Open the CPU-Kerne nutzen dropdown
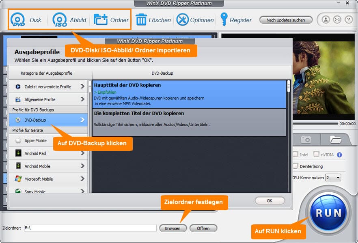 (333, 178)
